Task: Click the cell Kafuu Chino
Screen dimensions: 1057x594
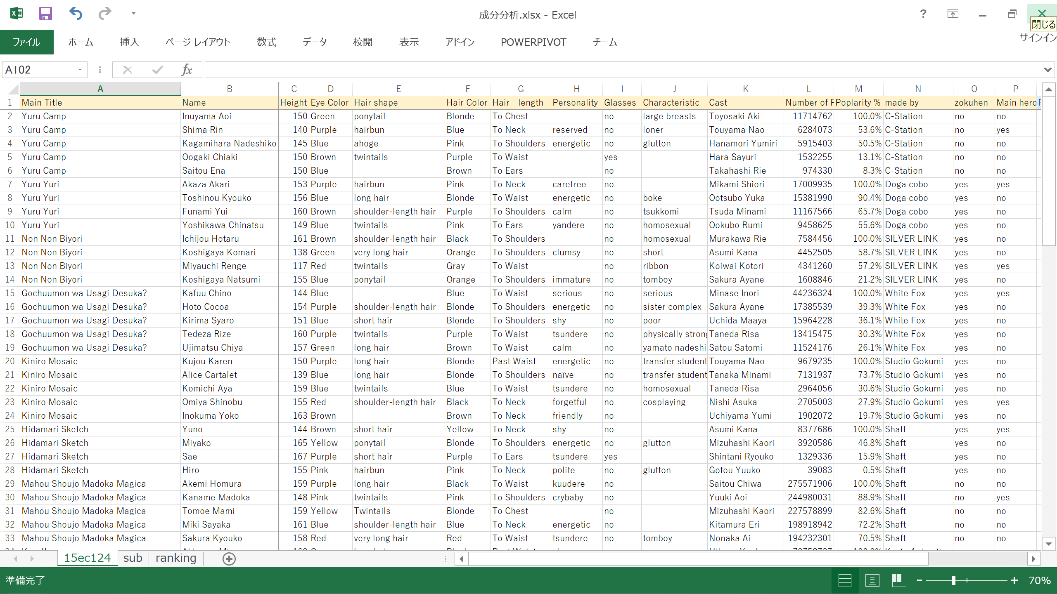Action: click(230, 293)
